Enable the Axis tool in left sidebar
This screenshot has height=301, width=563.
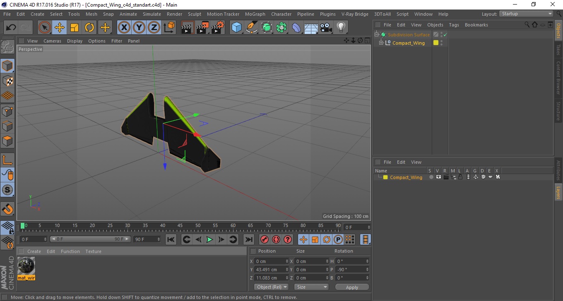pyautogui.click(x=7, y=160)
